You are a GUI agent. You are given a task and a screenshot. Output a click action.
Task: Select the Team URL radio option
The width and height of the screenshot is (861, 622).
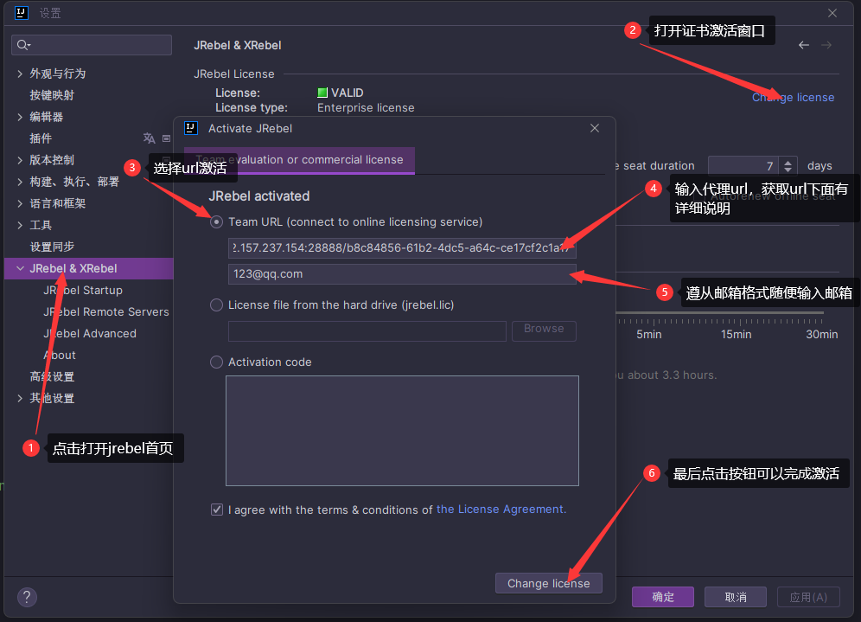point(216,222)
